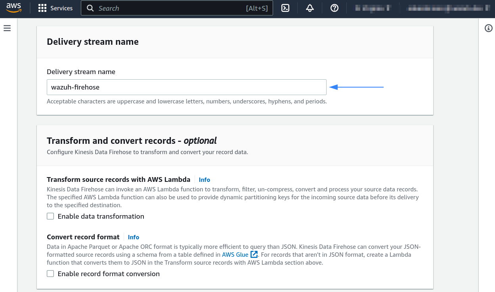
Task: Click the 'Convert record format' heading
Action: point(83,237)
